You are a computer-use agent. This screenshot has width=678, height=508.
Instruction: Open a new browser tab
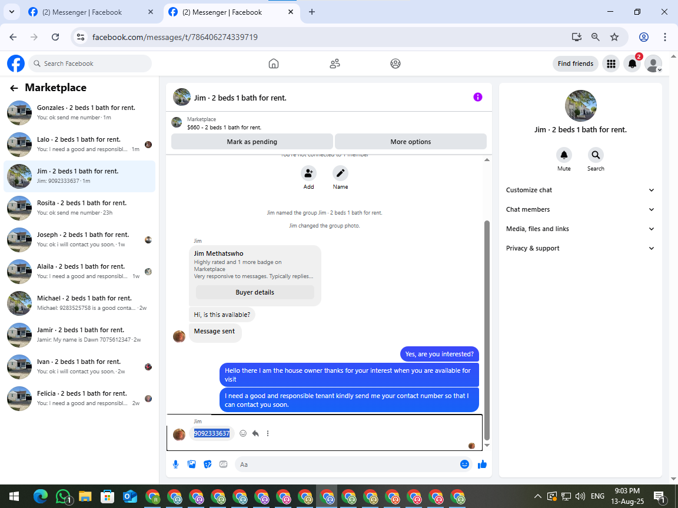[312, 12]
